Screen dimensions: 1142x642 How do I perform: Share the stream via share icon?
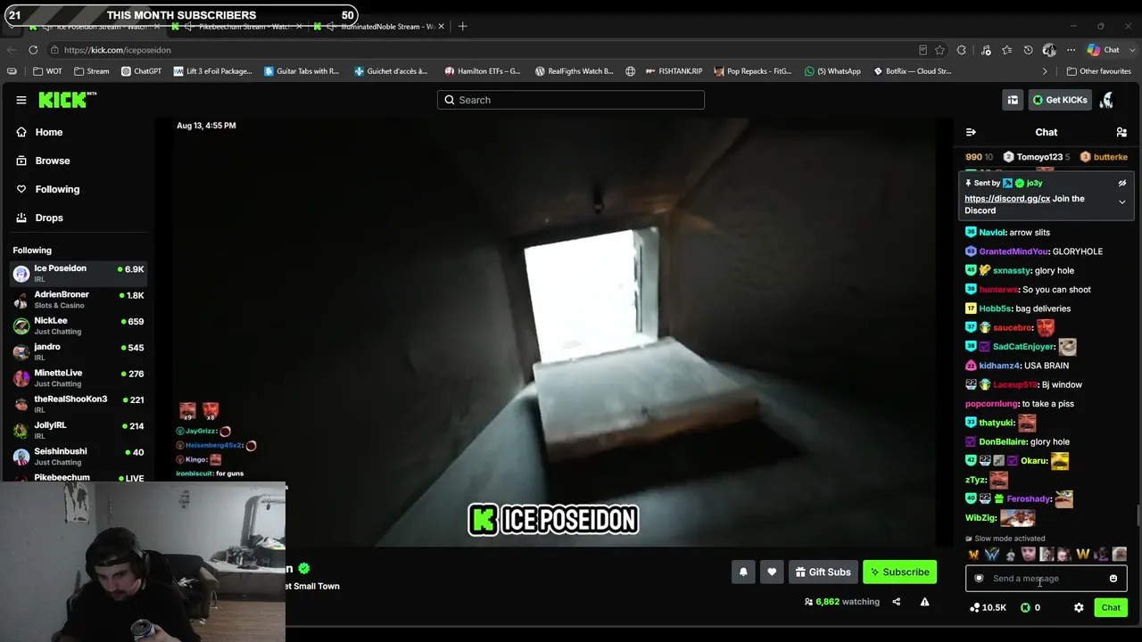[896, 602]
